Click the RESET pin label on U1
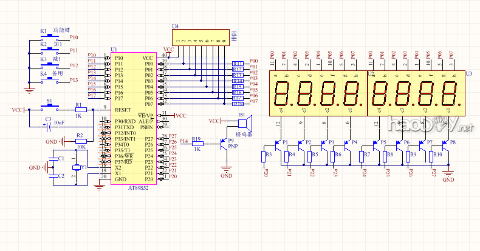This screenshot has width=480, height=251. coord(123,110)
